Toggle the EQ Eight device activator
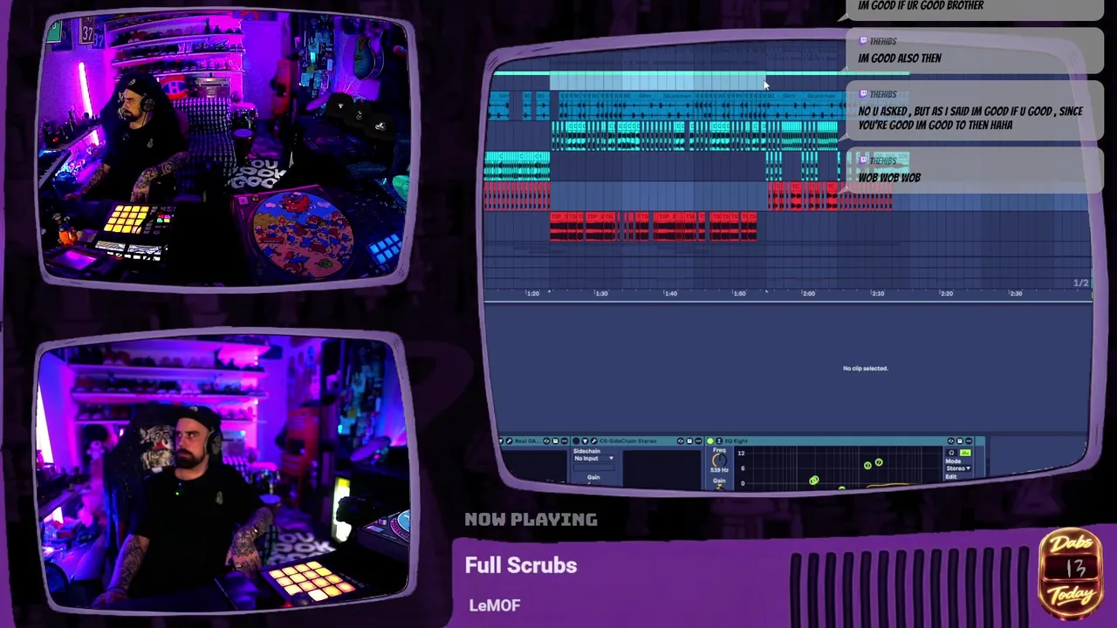Image resolution: width=1117 pixels, height=628 pixels. point(710,440)
